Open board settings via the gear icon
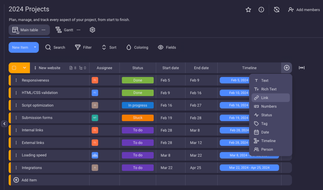 [x=92, y=30]
